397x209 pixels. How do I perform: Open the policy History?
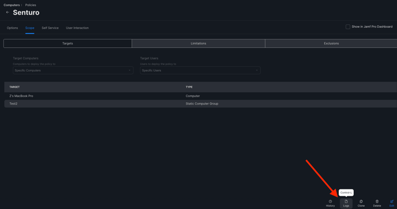tap(330, 203)
